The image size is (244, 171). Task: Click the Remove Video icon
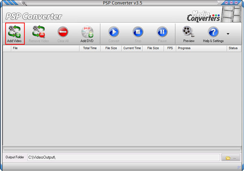39,32
